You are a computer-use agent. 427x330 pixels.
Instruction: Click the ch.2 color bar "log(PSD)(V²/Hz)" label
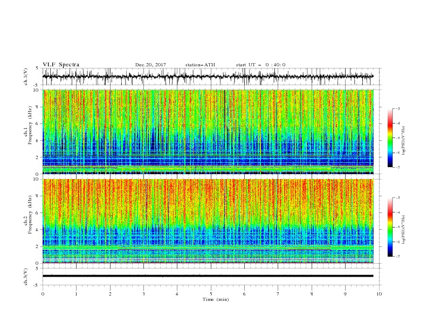[404, 230]
